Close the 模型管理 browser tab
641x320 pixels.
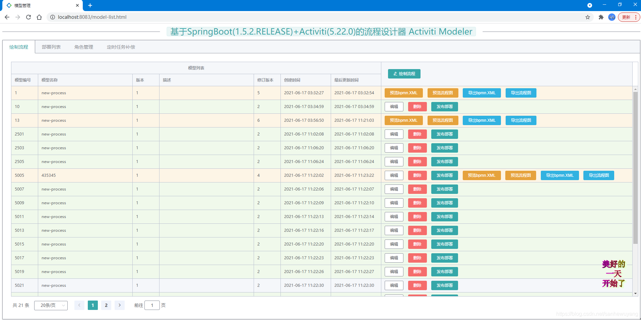[x=77, y=5]
